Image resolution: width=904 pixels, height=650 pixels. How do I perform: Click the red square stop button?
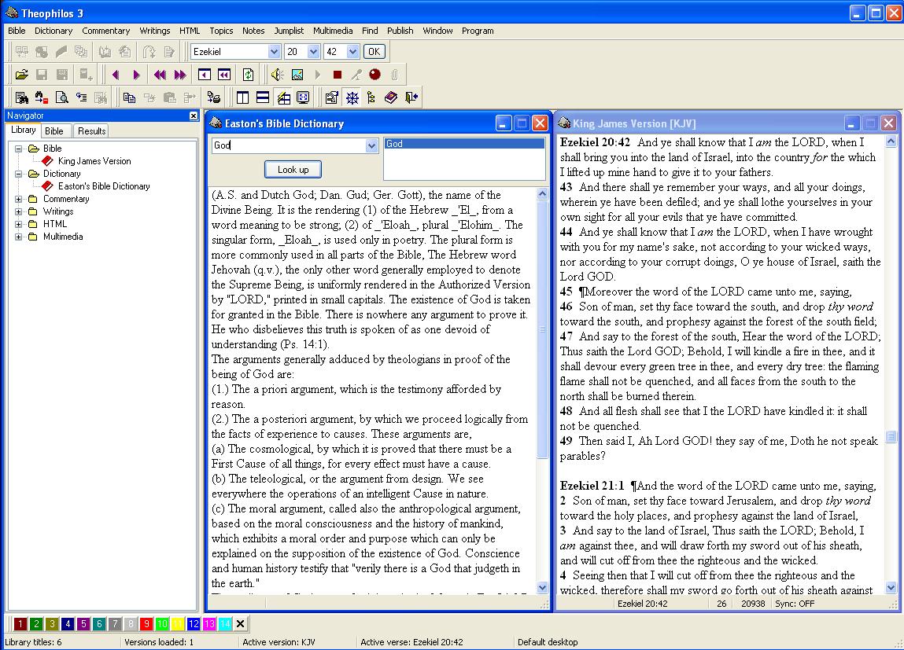coord(338,74)
